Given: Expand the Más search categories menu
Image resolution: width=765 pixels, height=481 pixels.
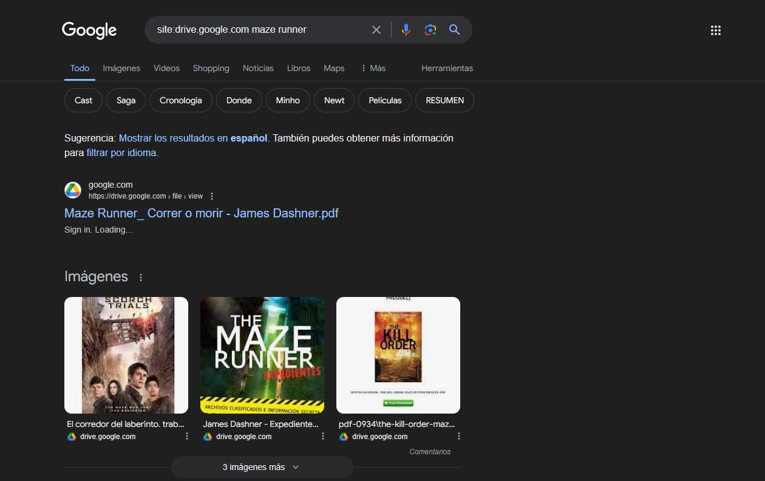Looking at the screenshot, I should point(373,68).
